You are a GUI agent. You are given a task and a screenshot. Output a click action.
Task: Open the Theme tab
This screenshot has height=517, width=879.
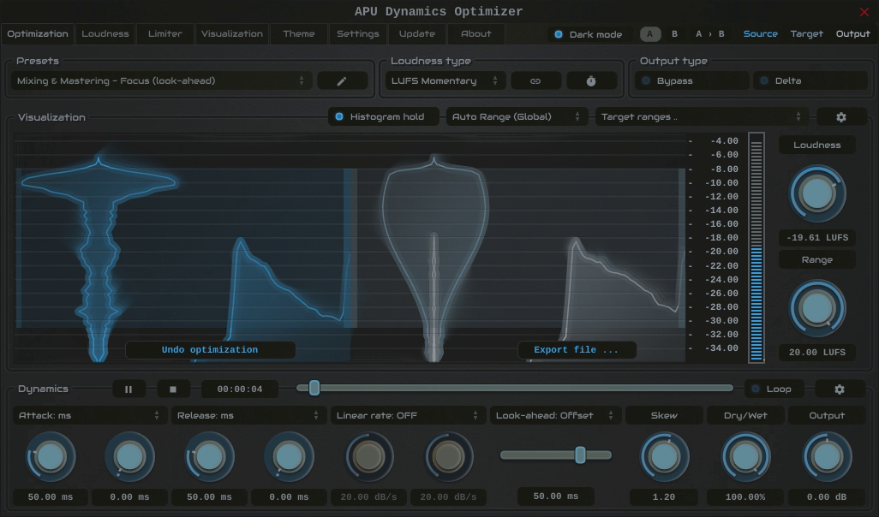coord(299,33)
